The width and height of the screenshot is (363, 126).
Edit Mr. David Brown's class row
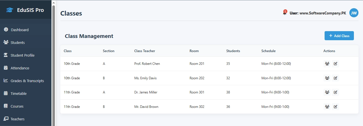click(335, 107)
